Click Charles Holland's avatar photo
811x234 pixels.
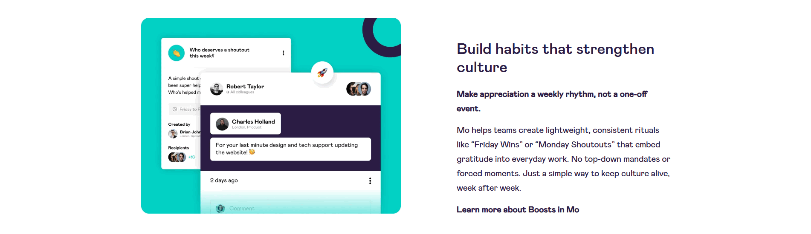click(222, 124)
